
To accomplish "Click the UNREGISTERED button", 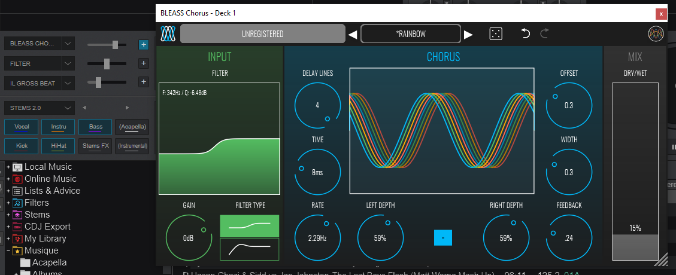I will 262,33.
